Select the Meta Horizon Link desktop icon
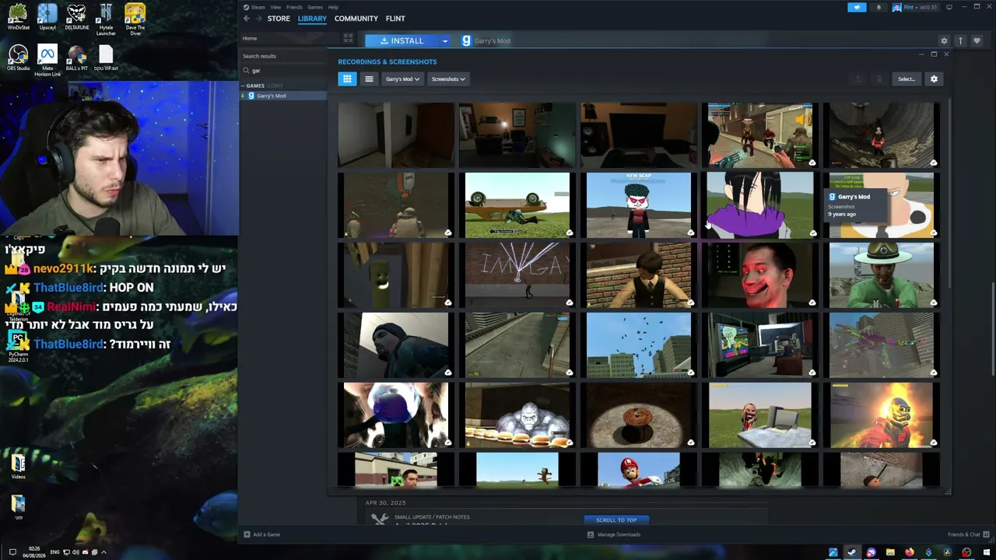This screenshot has width=996, height=560. tap(47, 61)
